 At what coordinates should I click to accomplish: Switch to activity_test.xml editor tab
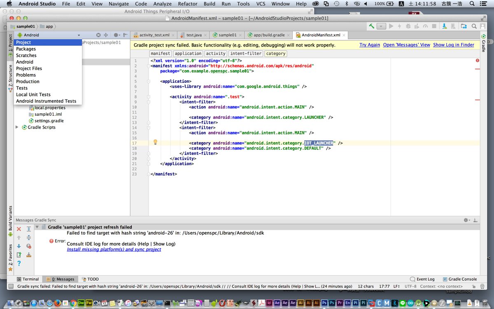[x=154, y=35]
